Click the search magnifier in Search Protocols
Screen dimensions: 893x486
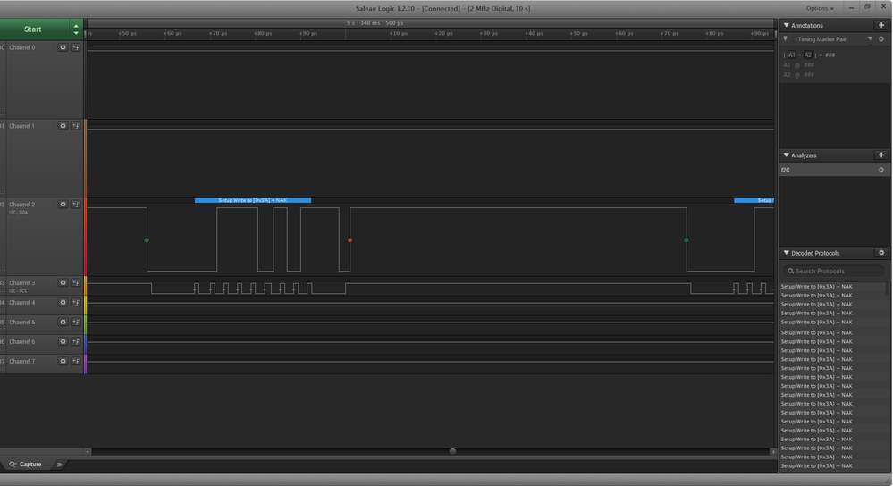(790, 272)
